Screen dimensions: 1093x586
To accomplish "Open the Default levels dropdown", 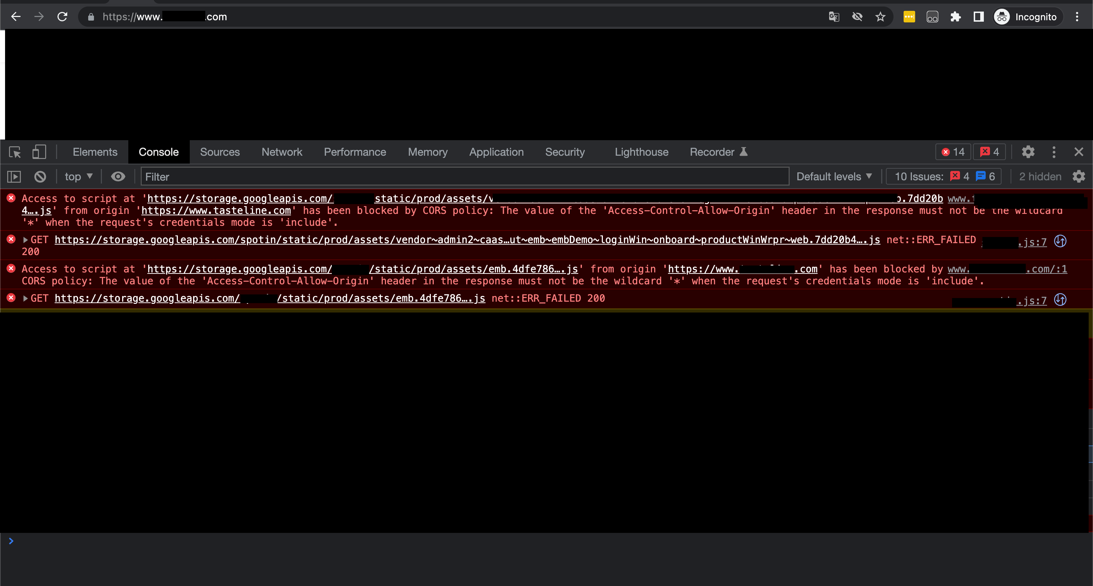I will (x=834, y=176).
